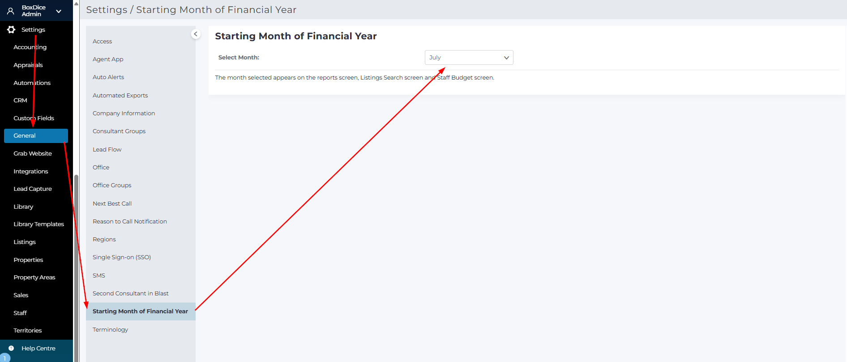Open the Select Month dropdown showing July

coord(469,58)
